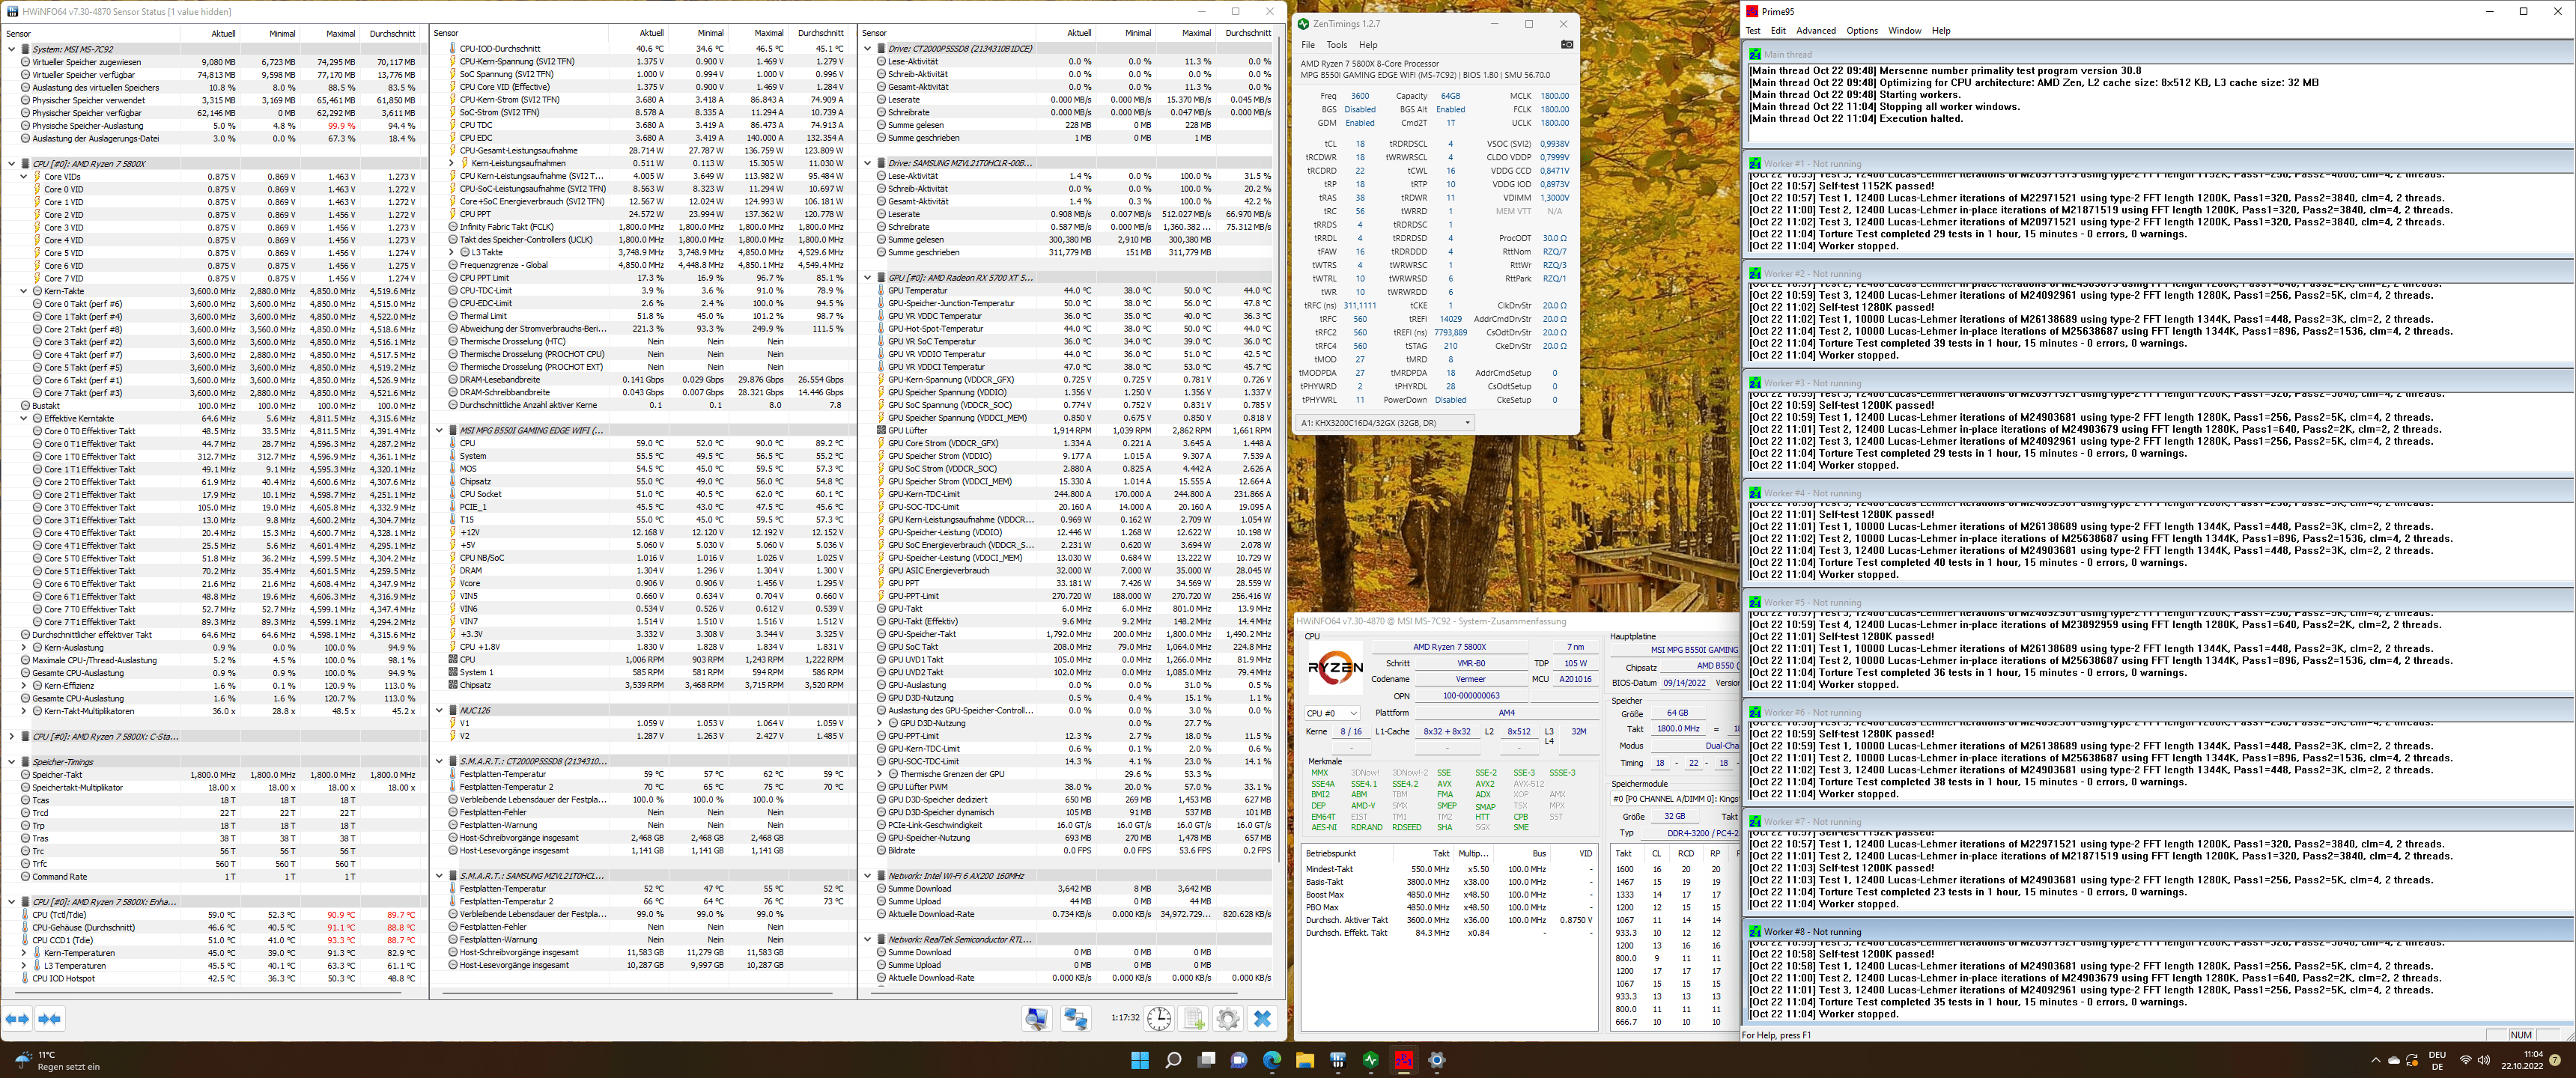Launch Microsoft Edge from taskbar
The height and width of the screenshot is (1078, 2576).
point(1272,1060)
